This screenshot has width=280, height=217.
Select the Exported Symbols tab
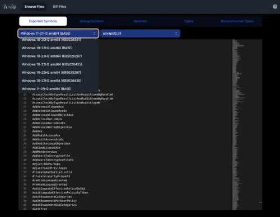[x=43, y=21]
